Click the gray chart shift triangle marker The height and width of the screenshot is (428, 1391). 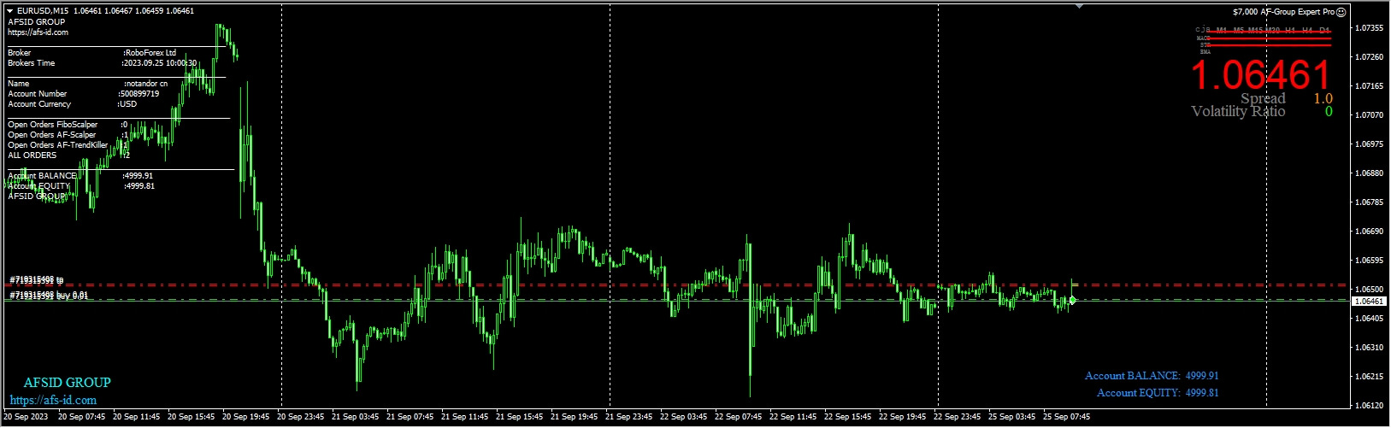pos(1080,6)
